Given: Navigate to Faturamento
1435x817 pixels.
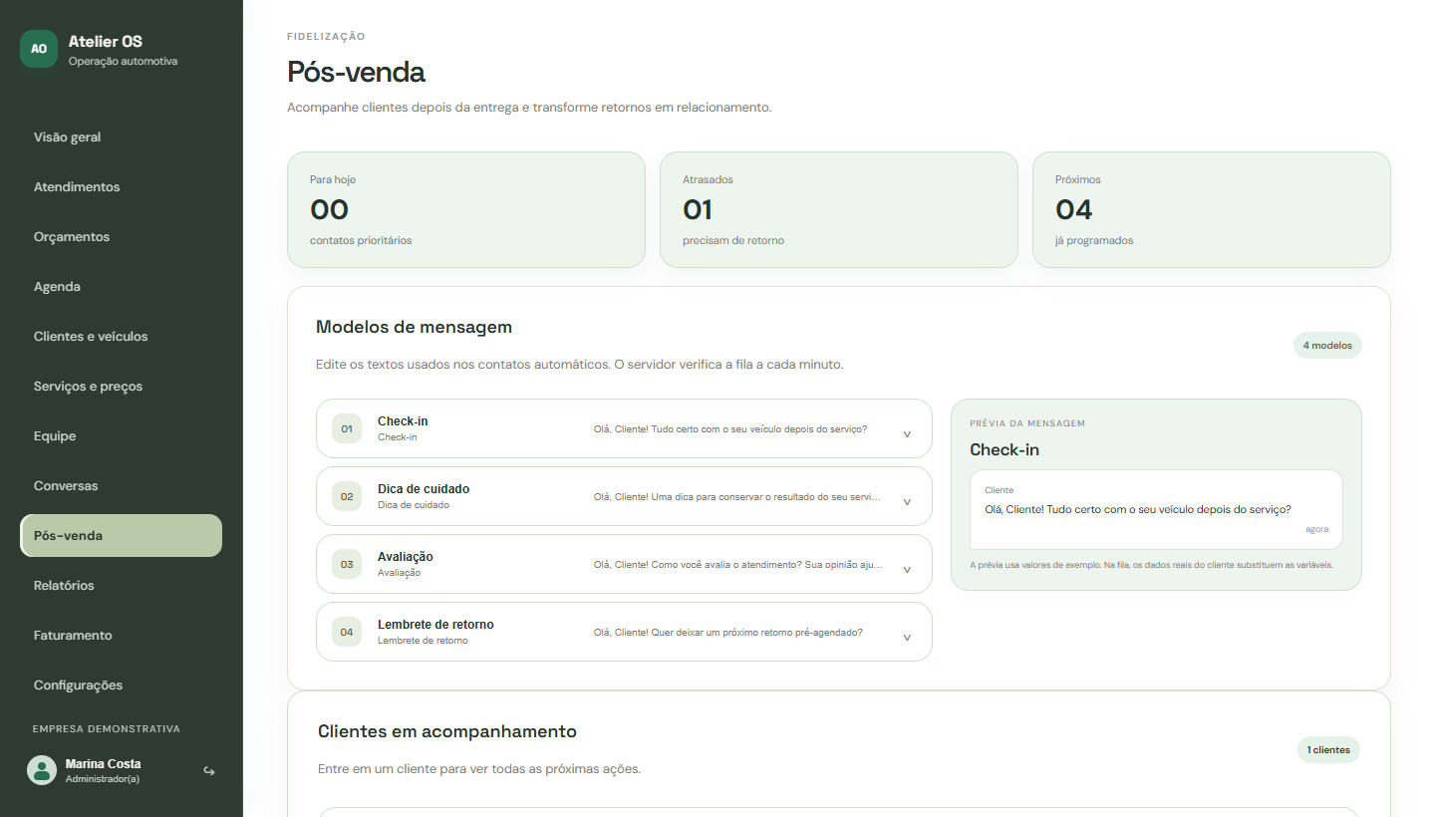Looking at the screenshot, I should pyautogui.click(x=121, y=636).
